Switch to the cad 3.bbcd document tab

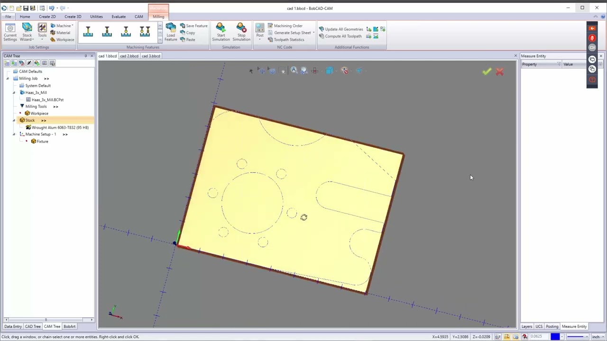pyautogui.click(x=151, y=56)
